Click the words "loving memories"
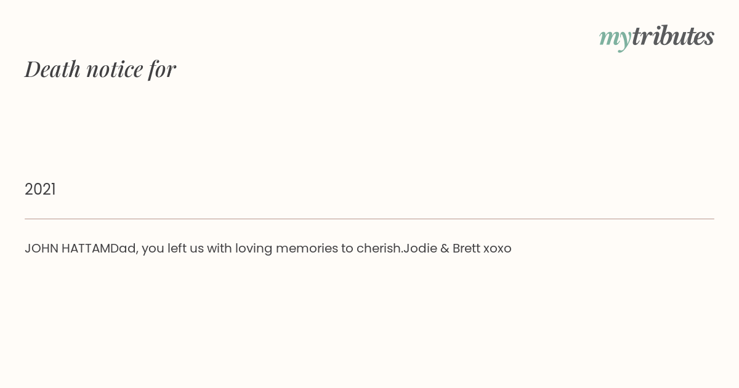Screen dimensions: 739x388 click(x=285, y=249)
